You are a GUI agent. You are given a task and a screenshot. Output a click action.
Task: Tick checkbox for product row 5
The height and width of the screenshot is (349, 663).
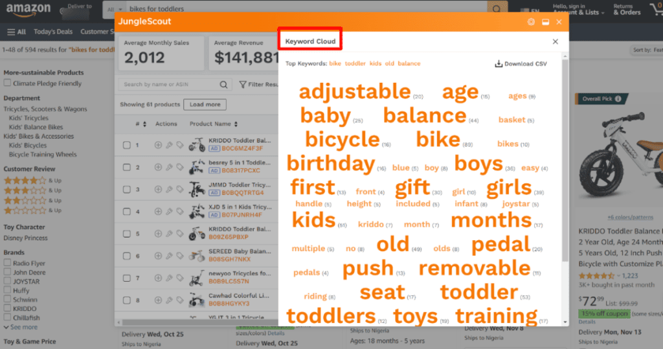[x=126, y=234]
